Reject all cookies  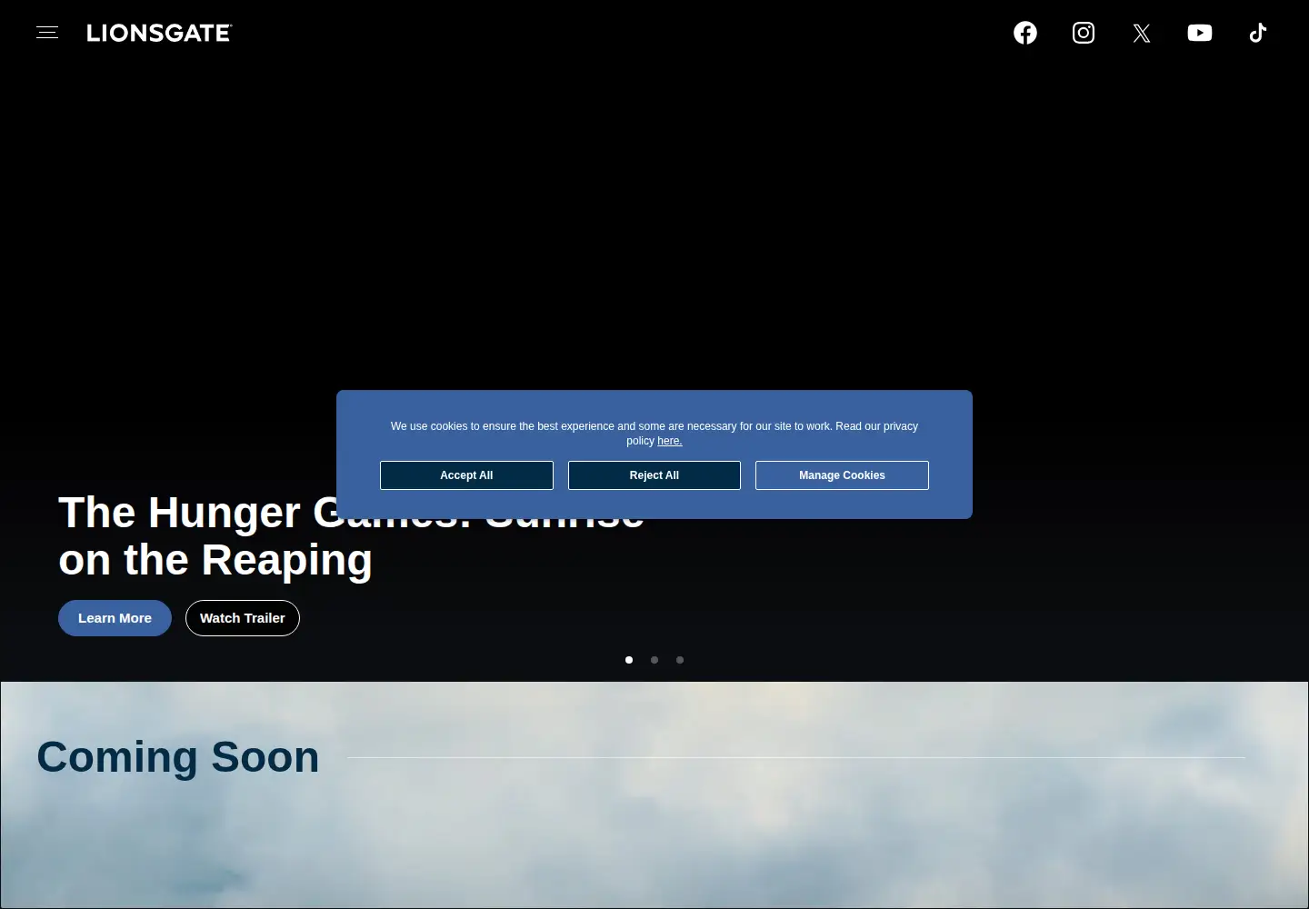[x=654, y=475]
